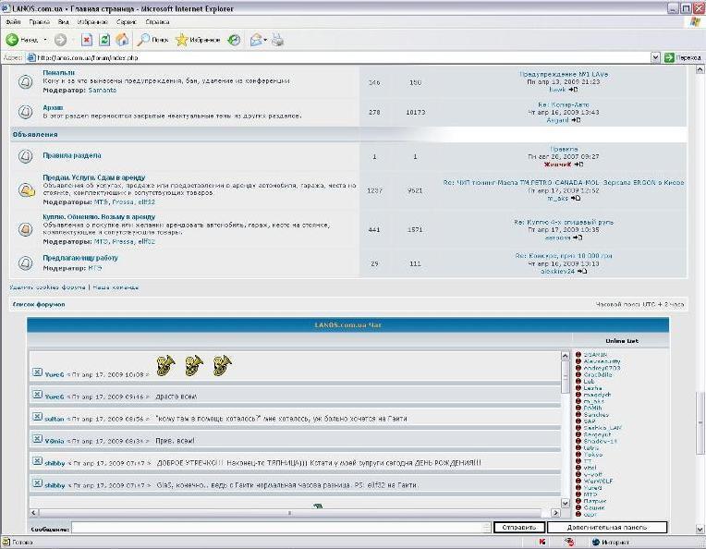This screenshot has height=549, width=706.
Task: Click the forum icon beside Предлагаю работу
Action: coord(25,263)
